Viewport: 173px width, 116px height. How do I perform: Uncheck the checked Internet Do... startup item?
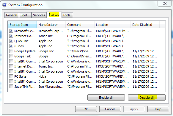click(x=11, y=36)
